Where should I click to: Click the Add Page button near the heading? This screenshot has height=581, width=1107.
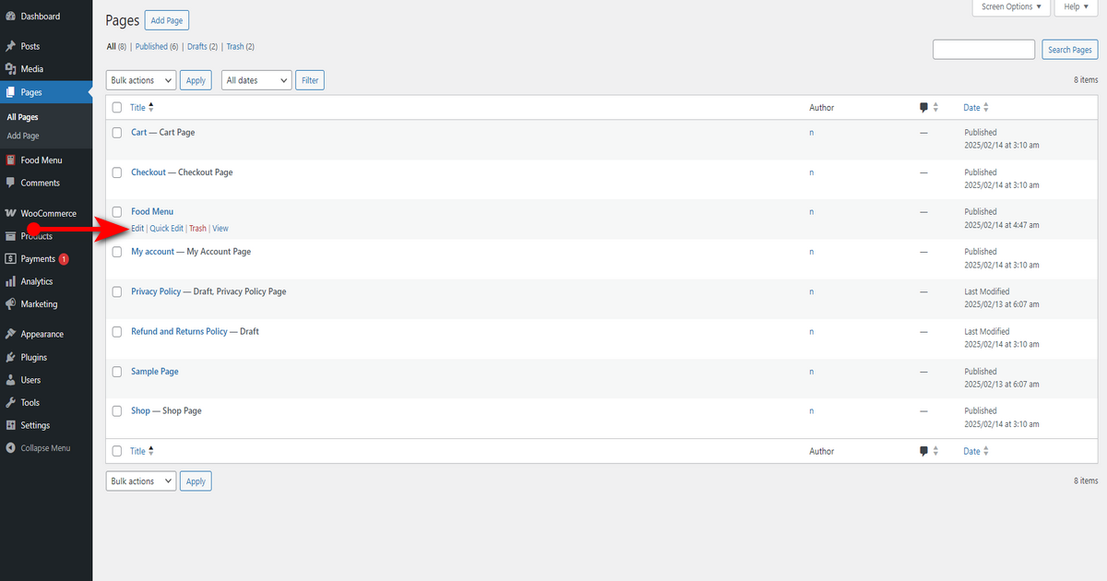click(167, 20)
